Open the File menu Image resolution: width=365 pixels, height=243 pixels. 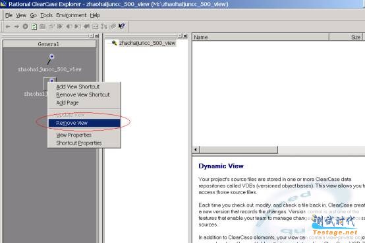9,15
